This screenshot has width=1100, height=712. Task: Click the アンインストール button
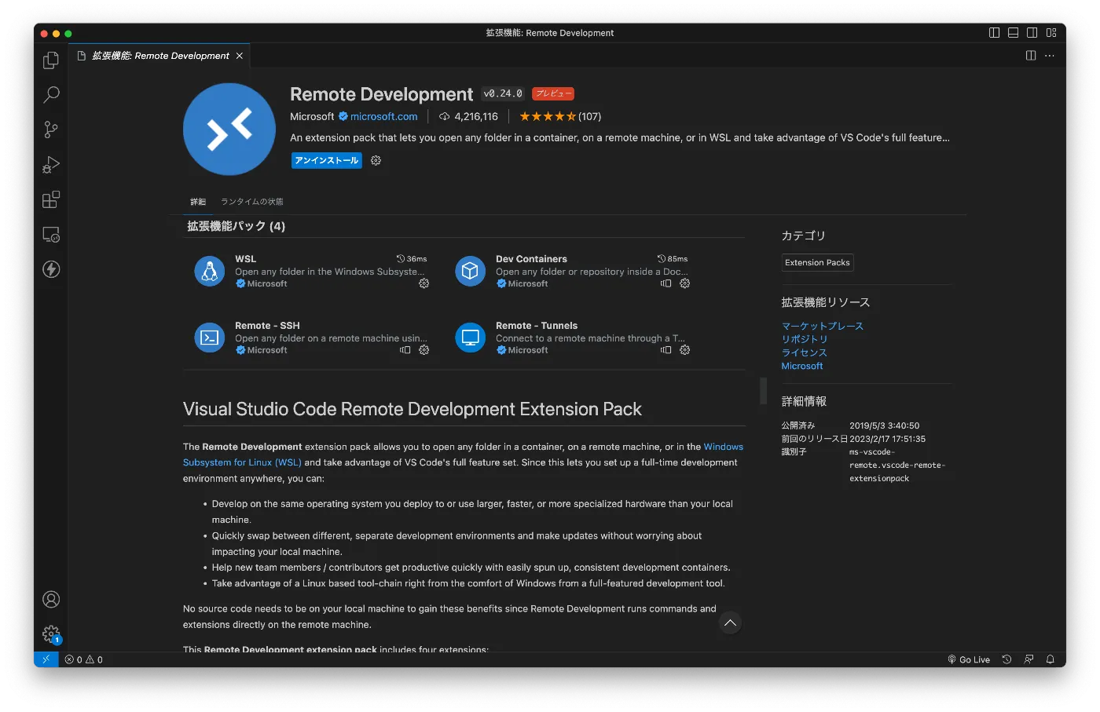click(327, 160)
